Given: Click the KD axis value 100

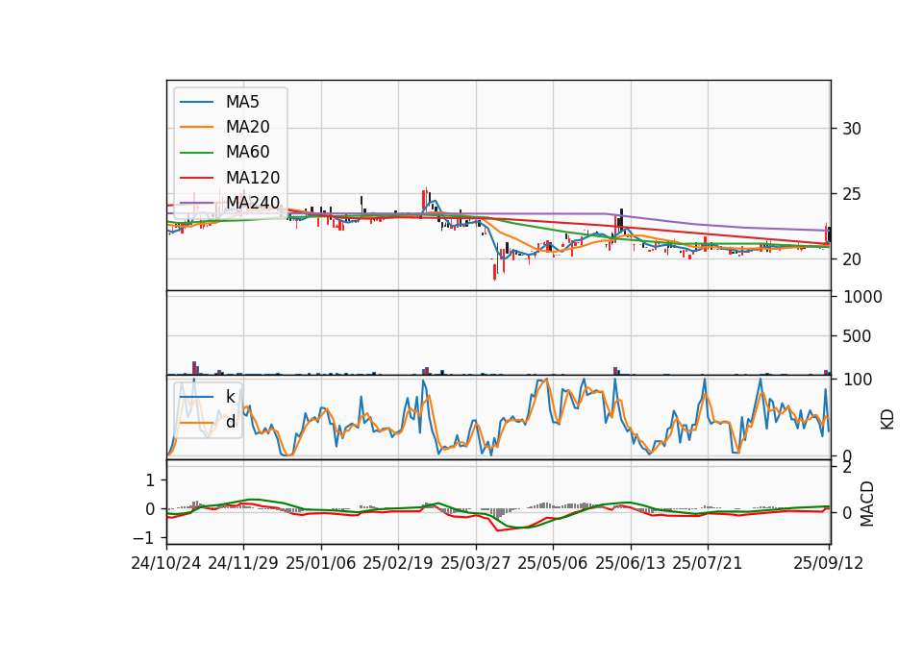Looking at the screenshot, I should (x=858, y=381).
